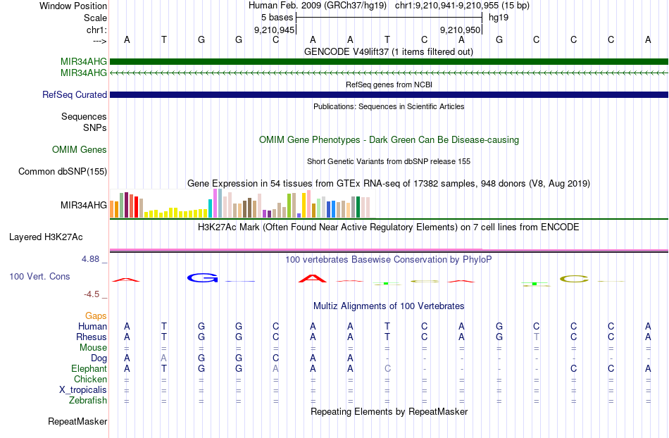Click the Human alignment row label
The image size is (669, 438).
pos(92,326)
